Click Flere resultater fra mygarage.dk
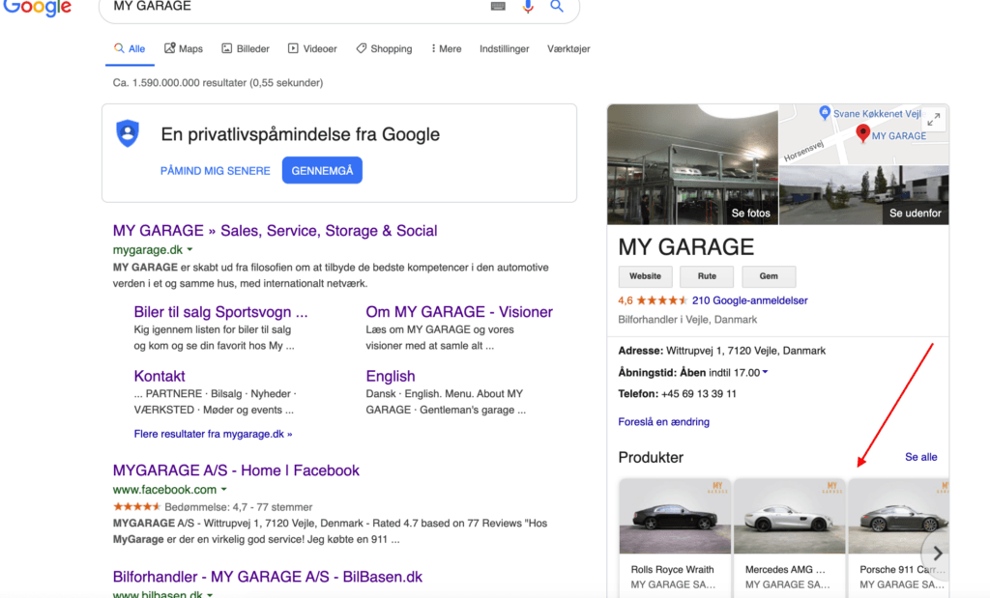The height and width of the screenshot is (598, 990). pos(213,434)
